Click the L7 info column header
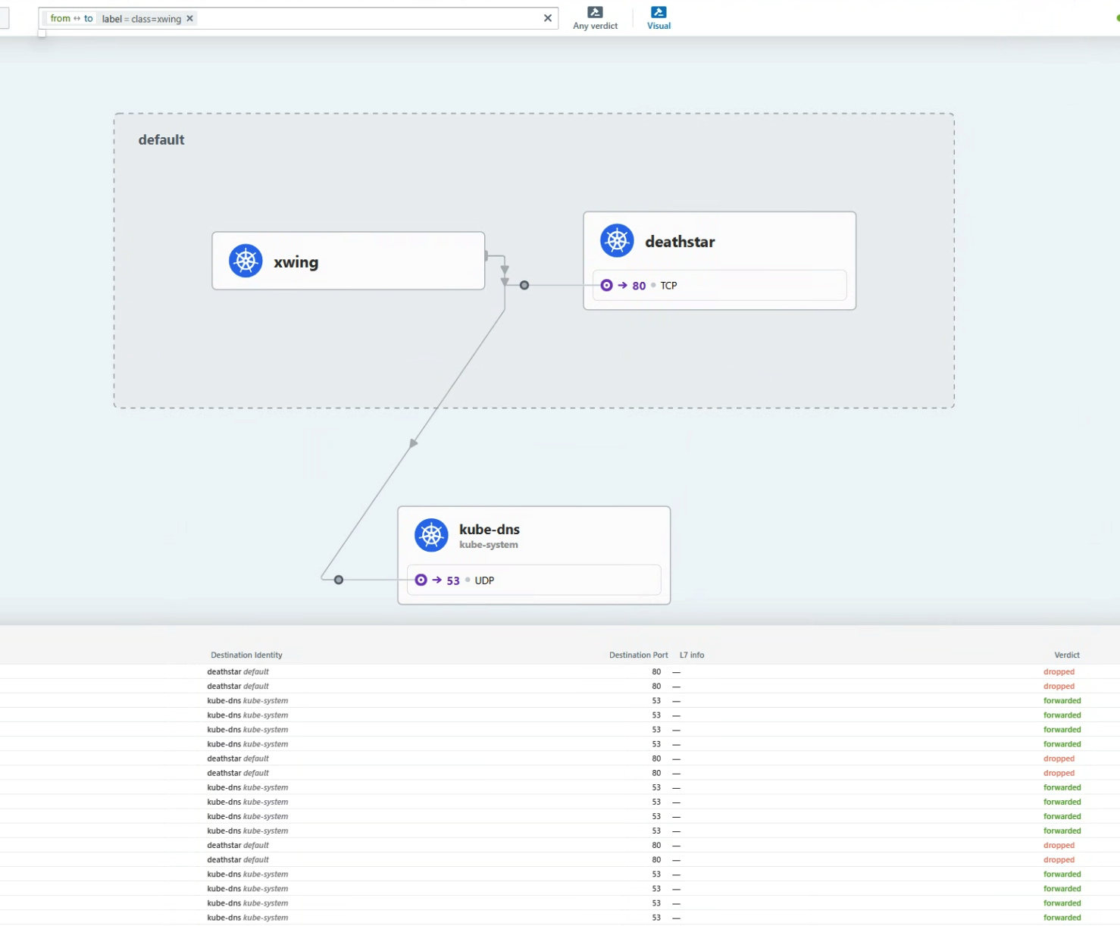 (691, 655)
